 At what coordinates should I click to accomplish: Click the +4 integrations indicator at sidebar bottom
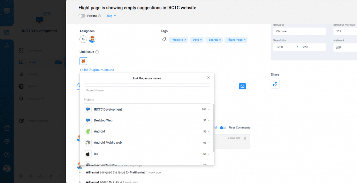[60, 176]
